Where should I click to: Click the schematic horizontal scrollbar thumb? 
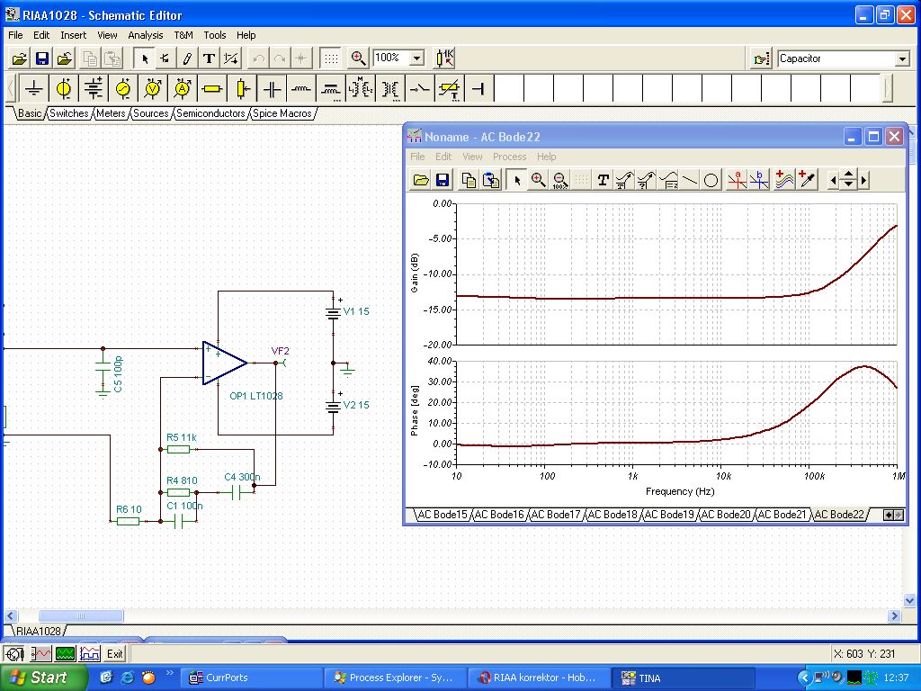(x=80, y=616)
